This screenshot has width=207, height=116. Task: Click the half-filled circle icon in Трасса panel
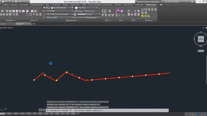pos(30,14)
